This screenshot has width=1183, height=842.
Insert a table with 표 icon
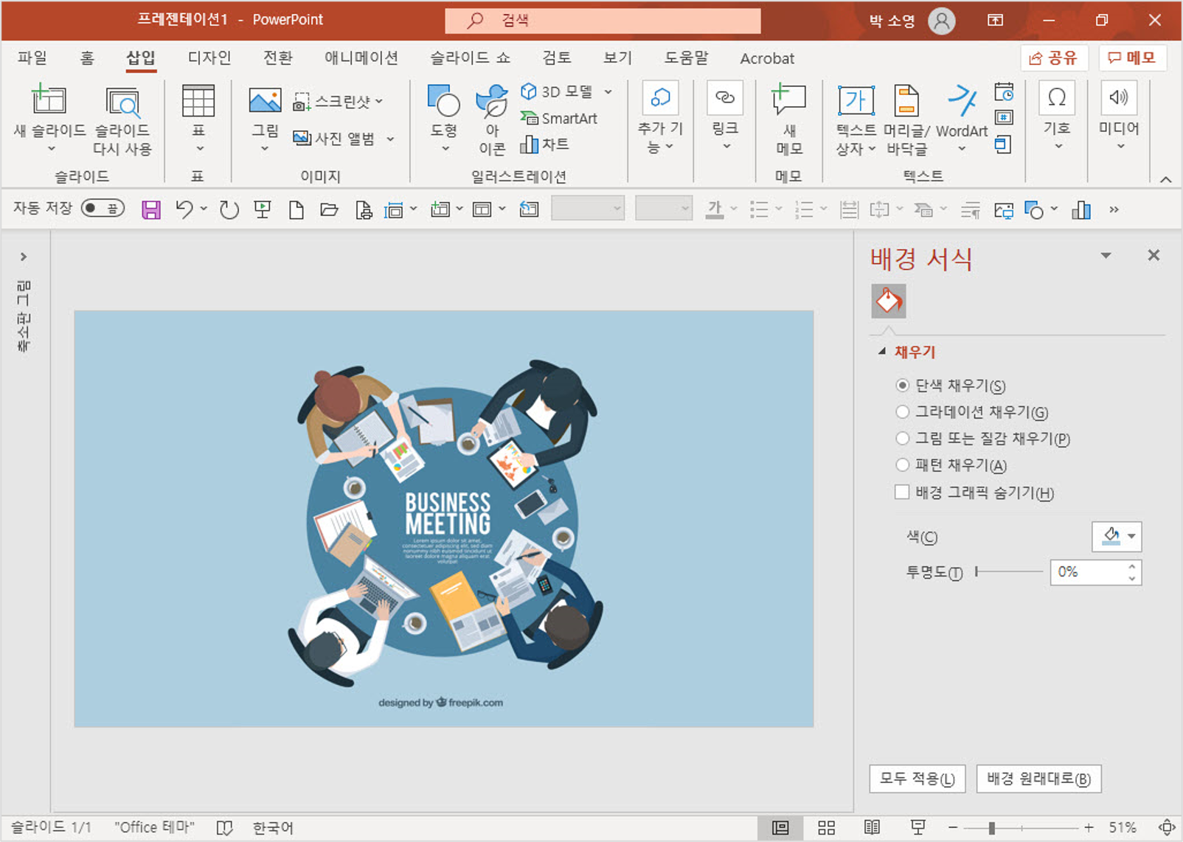pos(198,102)
